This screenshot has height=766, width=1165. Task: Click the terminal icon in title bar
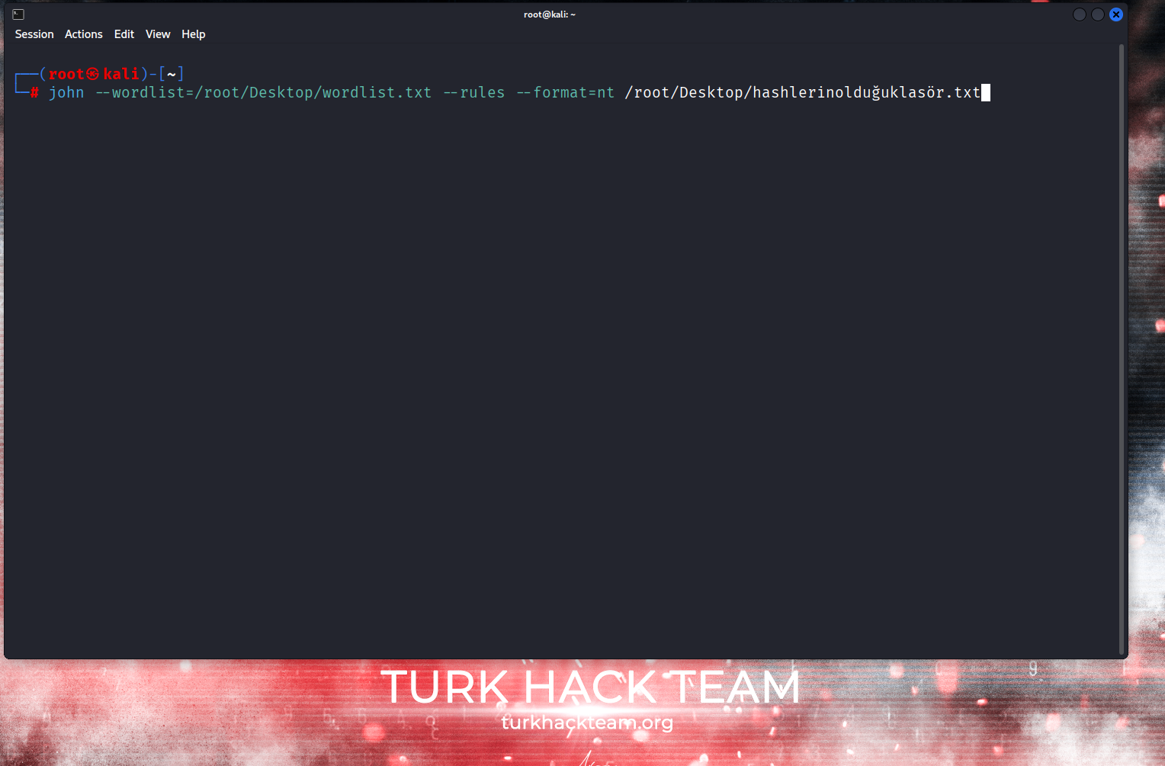point(18,14)
